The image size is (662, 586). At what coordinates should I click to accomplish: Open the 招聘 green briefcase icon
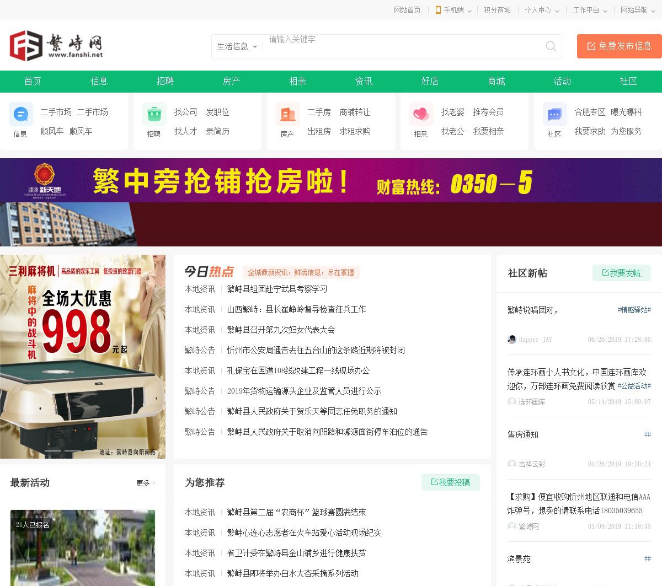[x=154, y=115]
